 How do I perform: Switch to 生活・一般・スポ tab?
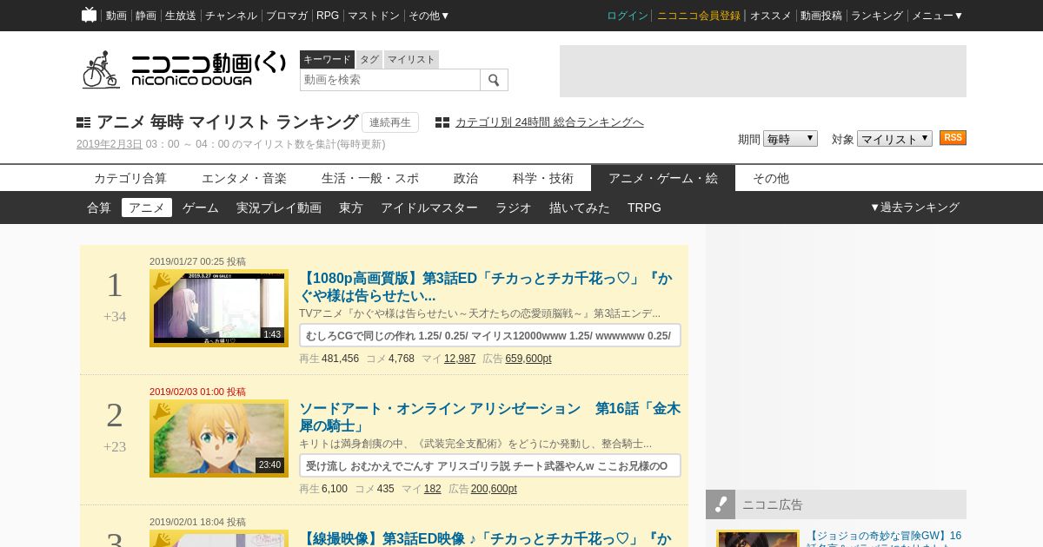point(370,178)
